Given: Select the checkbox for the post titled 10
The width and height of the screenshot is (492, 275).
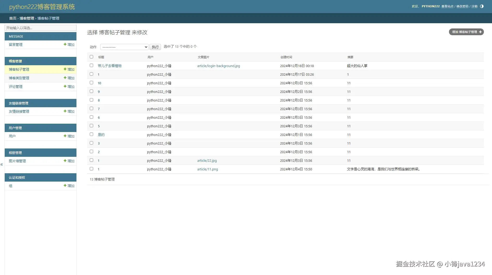Looking at the screenshot, I should pos(91,83).
